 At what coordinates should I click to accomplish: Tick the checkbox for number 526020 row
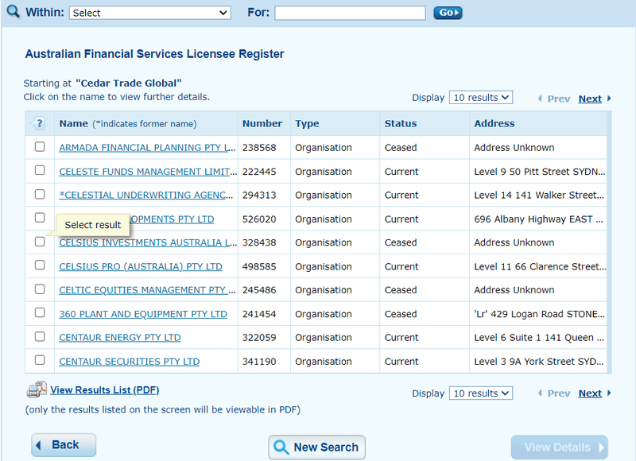(40, 218)
